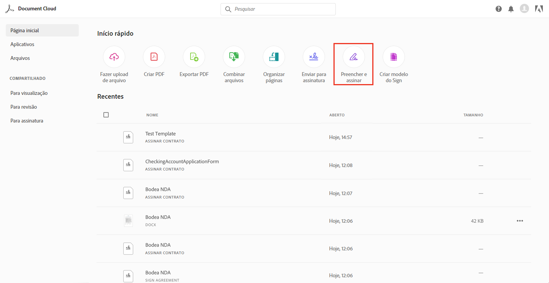View notifications via the bell icon
This screenshot has width=549, height=283.
pos(511,9)
